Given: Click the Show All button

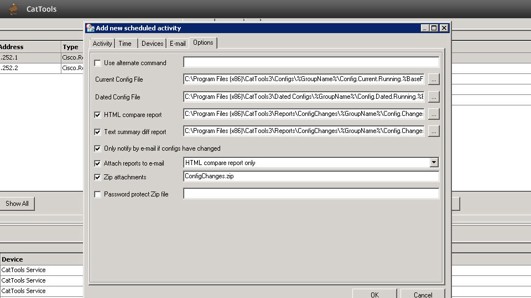Looking at the screenshot, I should (17, 204).
